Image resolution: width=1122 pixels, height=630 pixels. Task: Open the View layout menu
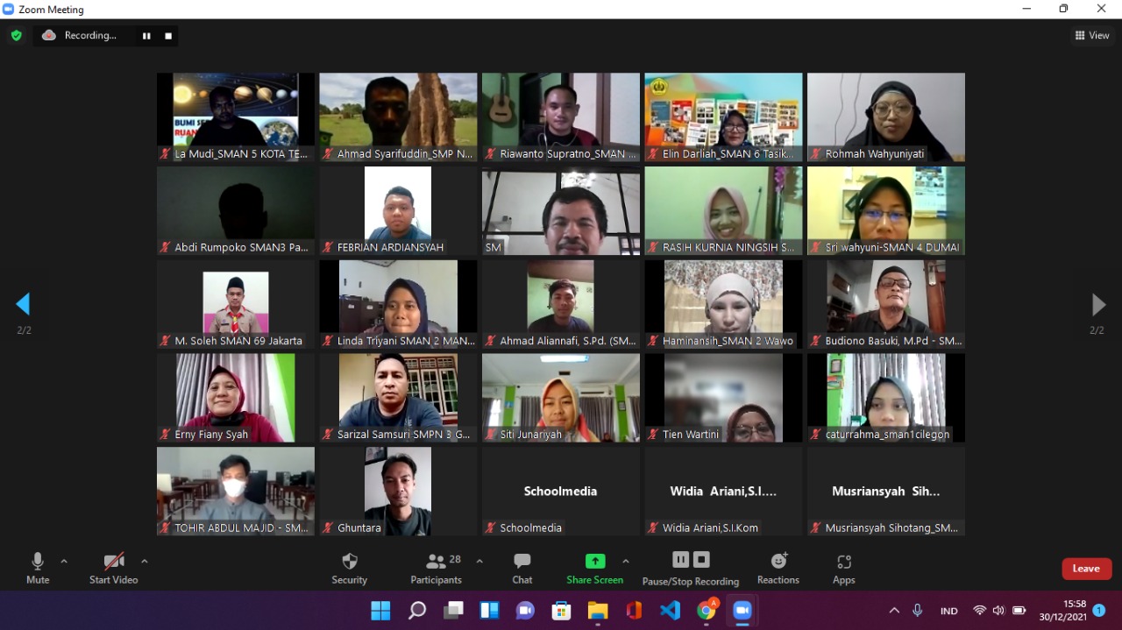click(1092, 36)
